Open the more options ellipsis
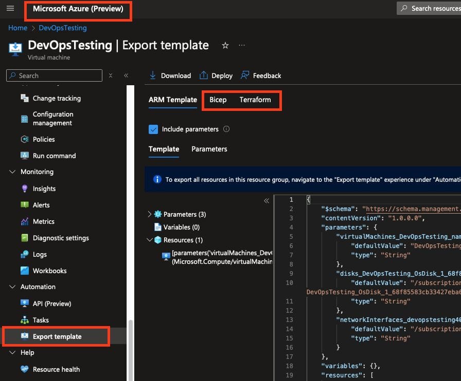The height and width of the screenshot is (381, 461). 242,45
